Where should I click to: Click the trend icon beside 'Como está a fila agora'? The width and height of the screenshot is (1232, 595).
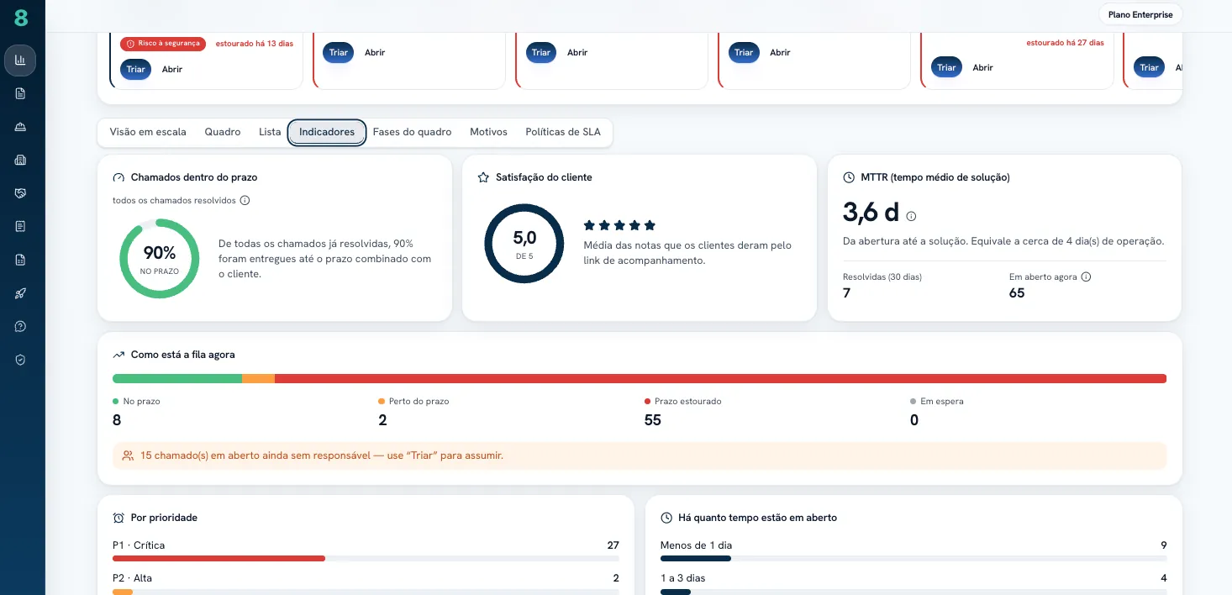pos(118,355)
